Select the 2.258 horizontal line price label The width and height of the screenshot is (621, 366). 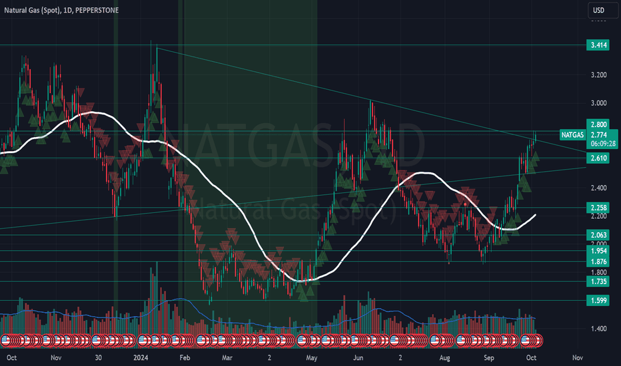click(x=598, y=208)
